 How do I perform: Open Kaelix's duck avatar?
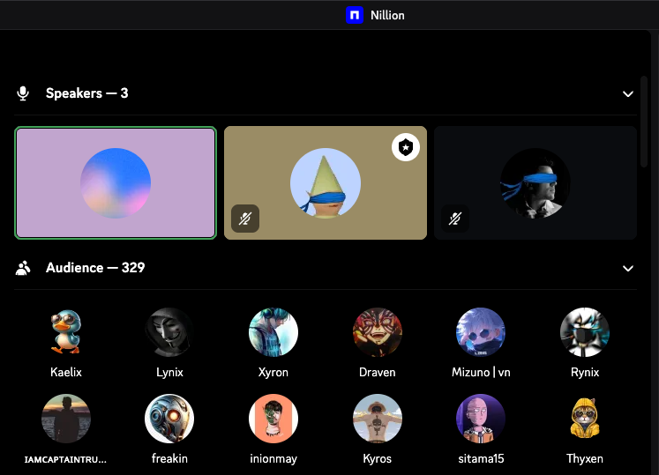point(66,332)
